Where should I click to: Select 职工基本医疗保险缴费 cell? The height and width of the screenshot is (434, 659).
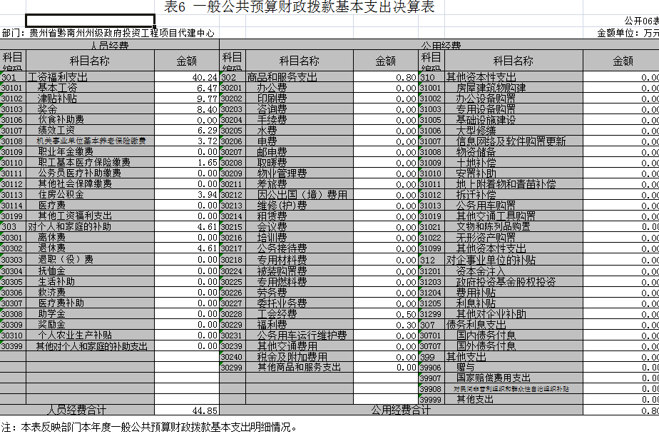point(91,162)
